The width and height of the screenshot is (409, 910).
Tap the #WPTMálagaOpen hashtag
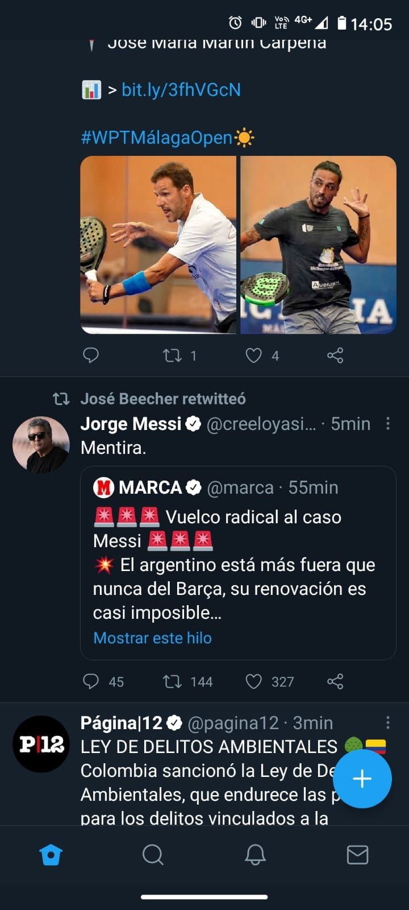click(x=157, y=138)
